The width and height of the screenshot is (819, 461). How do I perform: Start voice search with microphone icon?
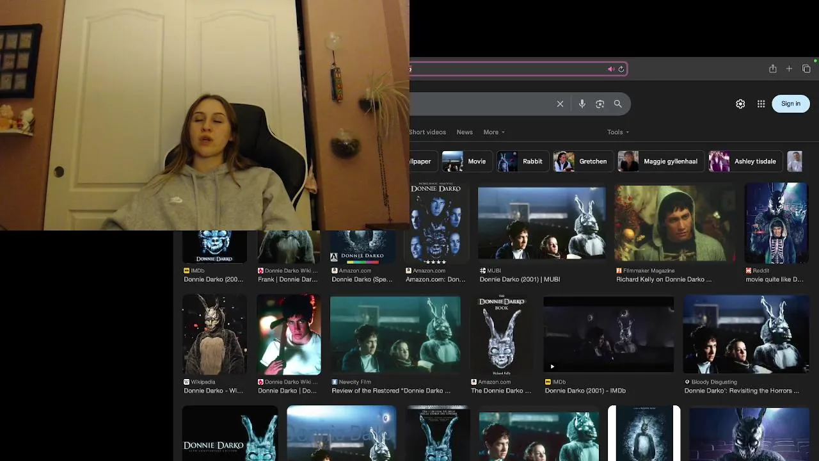click(x=582, y=104)
